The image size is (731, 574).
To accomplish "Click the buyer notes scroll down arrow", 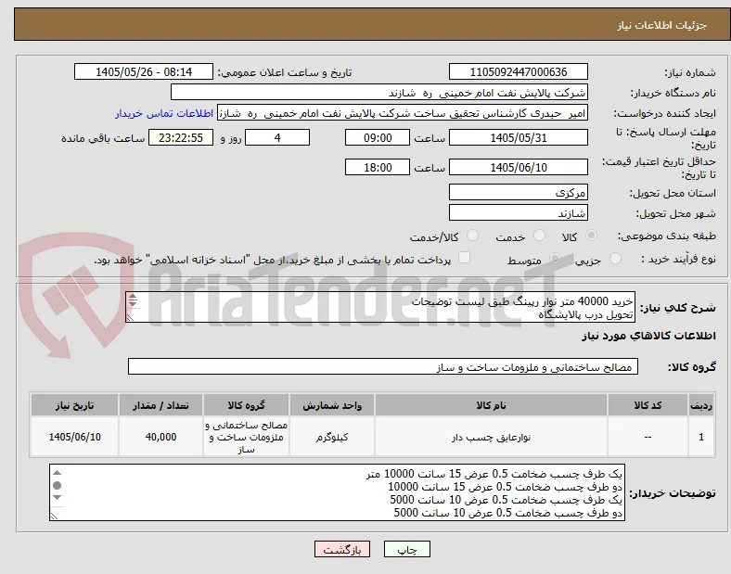I will tap(57, 498).
